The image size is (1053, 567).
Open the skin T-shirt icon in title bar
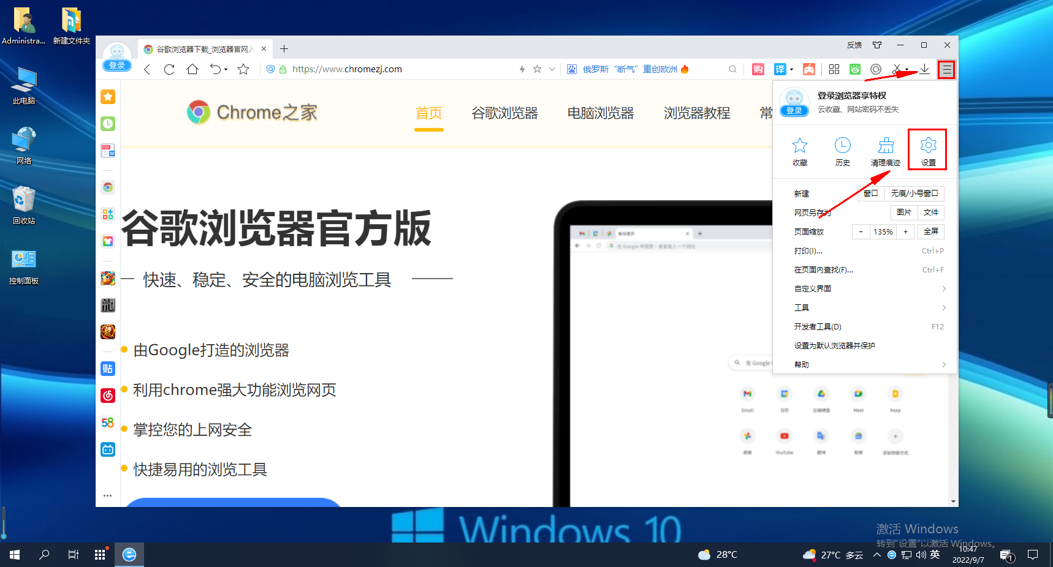point(877,45)
